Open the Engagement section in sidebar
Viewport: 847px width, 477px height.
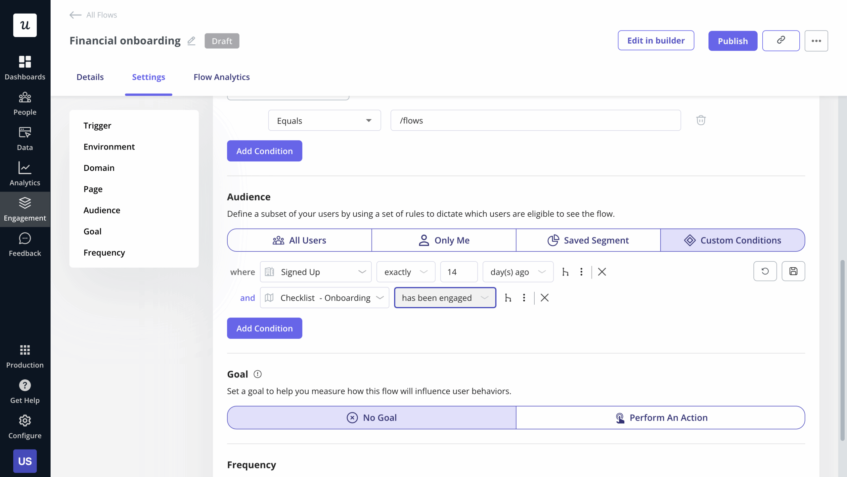pyautogui.click(x=25, y=209)
